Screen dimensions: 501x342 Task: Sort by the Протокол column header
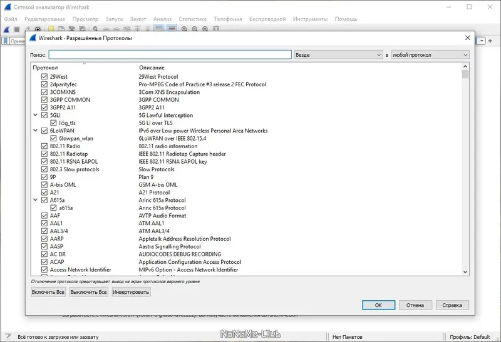(45, 68)
